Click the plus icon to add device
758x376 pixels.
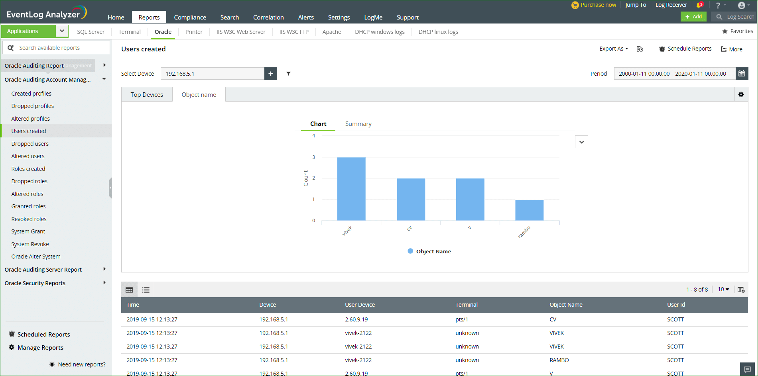point(271,74)
